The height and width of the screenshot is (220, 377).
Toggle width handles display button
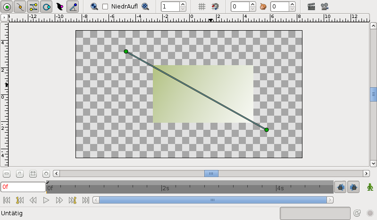tap(59, 7)
